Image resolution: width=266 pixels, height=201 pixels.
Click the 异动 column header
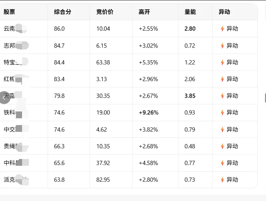click(224, 12)
